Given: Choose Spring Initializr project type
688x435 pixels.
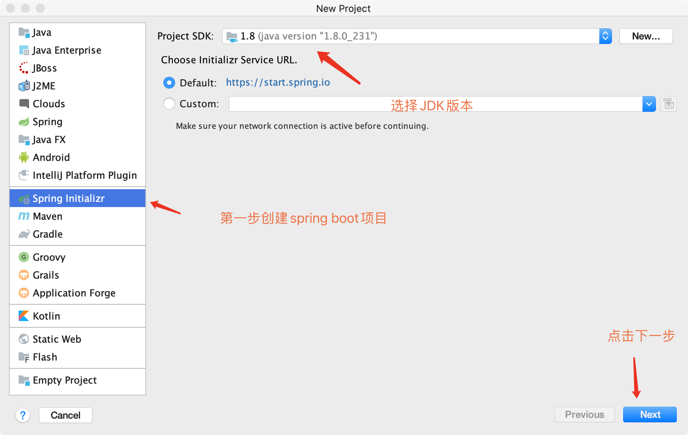Looking at the screenshot, I should (78, 198).
